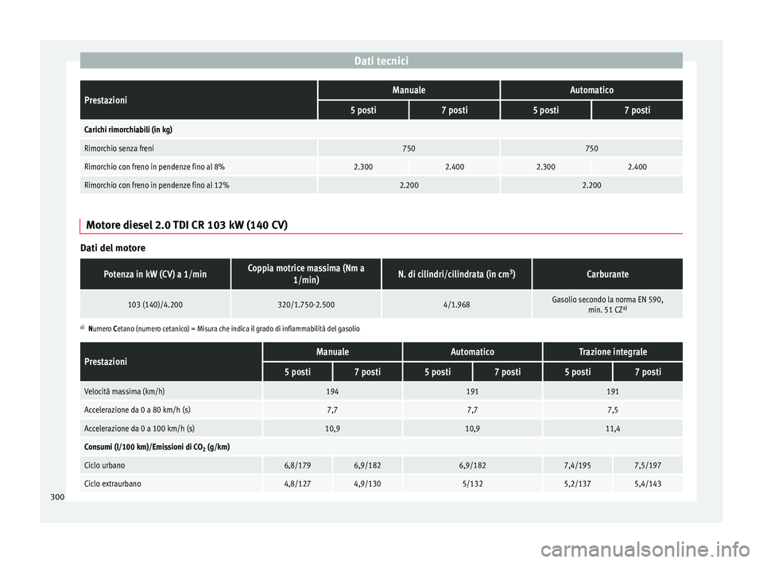This screenshot has height=563, width=763.
Task: Click the 'Trazione integrale' column header
Action: coord(613,351)
